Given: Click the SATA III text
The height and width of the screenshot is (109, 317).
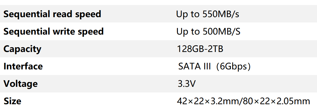Looking at the screenshot, I should pyautogui.click(x=195, y=67).
